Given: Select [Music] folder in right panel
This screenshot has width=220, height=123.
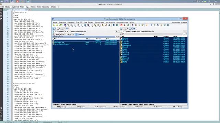Looking at the screenshot, I should [154, 49].
